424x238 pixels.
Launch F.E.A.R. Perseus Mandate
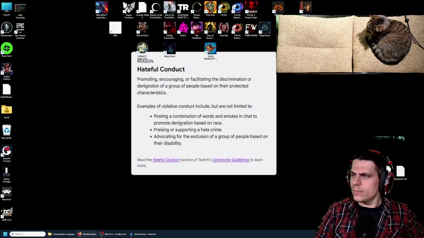238,31
